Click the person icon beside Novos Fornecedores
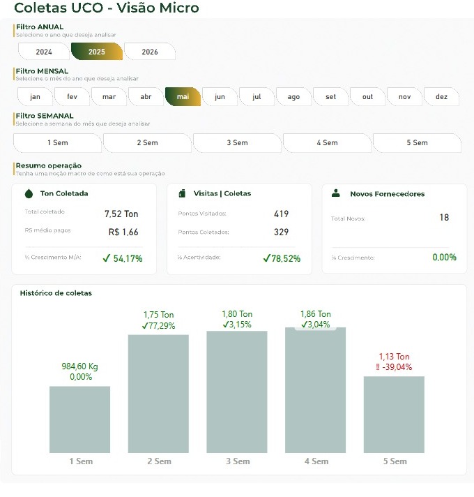 coord(336,193)
